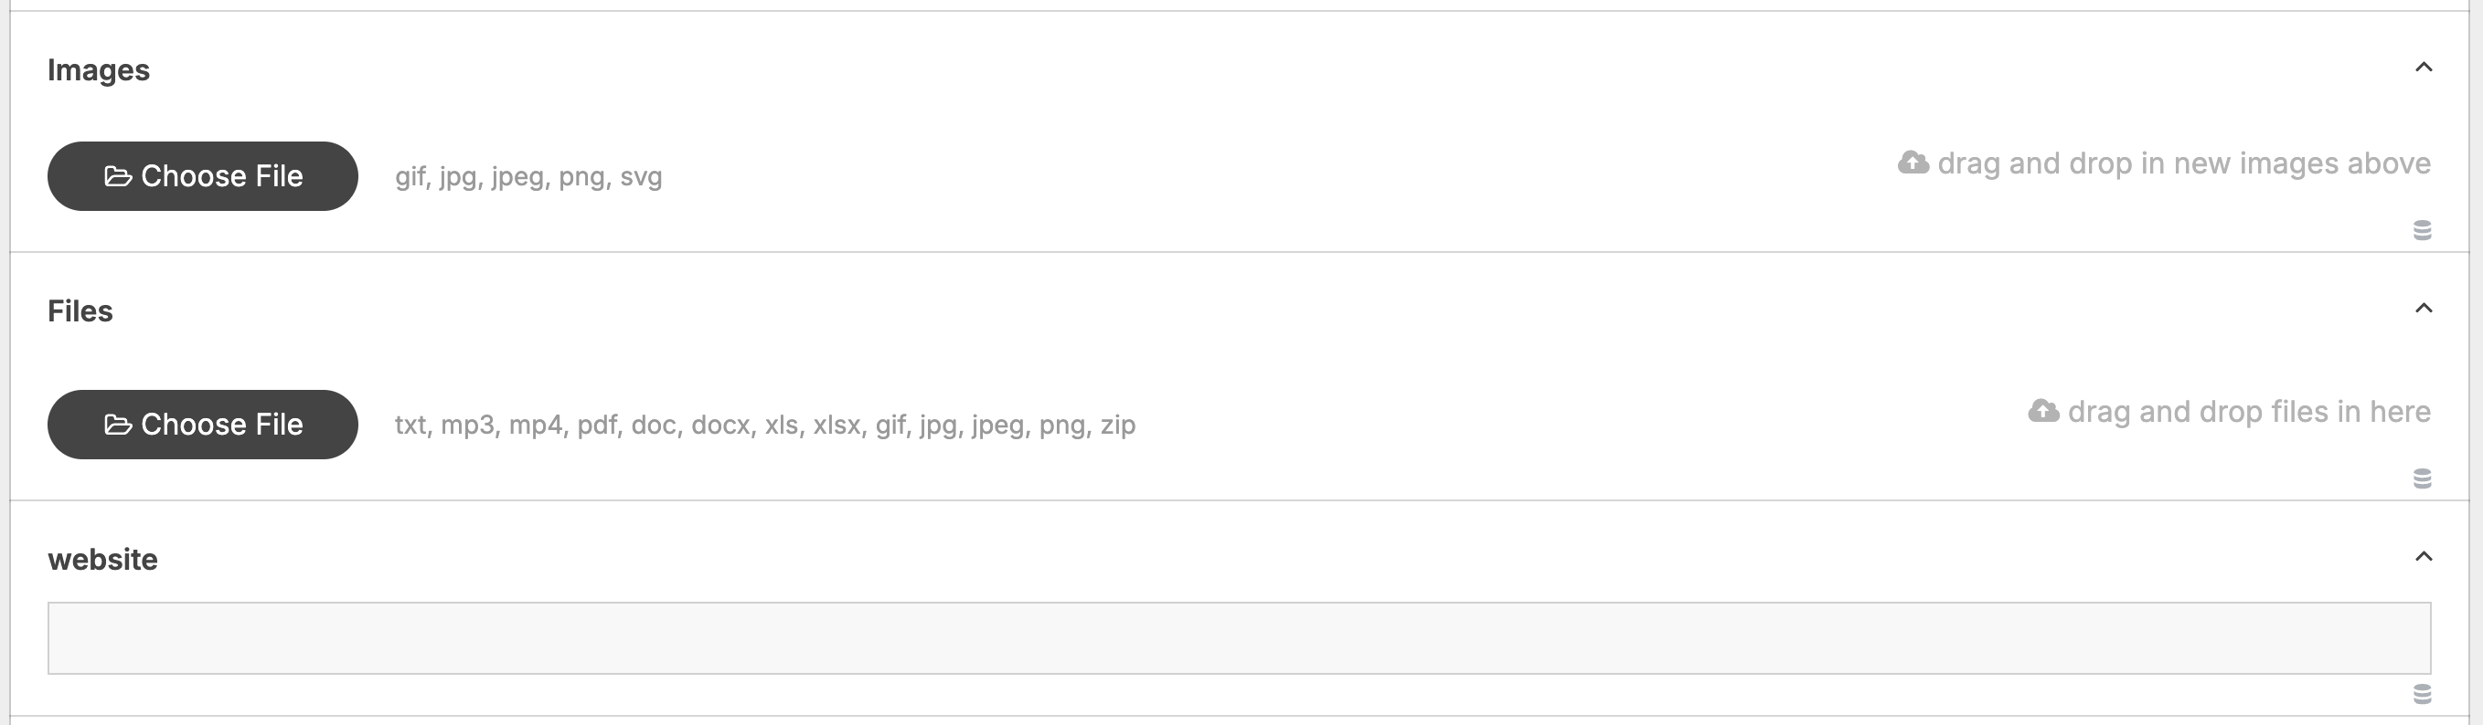Click the folder icon in Files Choose File
Screen dimensions: 2483x725
118,425
